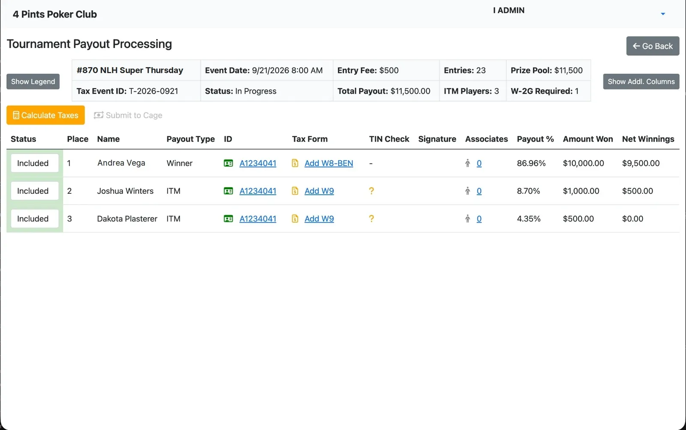The height and width of the screenshot is (430, 686).
Task: Click the associates person icon in Andrea Vega's row
Action: tap(468, 163)
